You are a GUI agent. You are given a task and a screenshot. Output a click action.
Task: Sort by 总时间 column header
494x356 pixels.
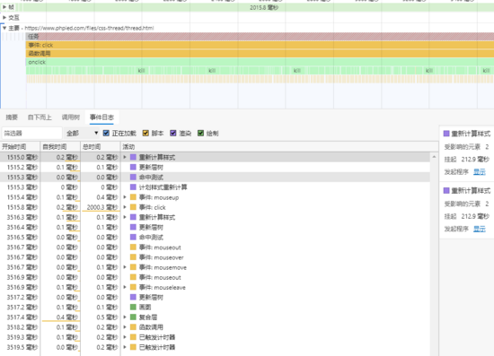point(101,147)
